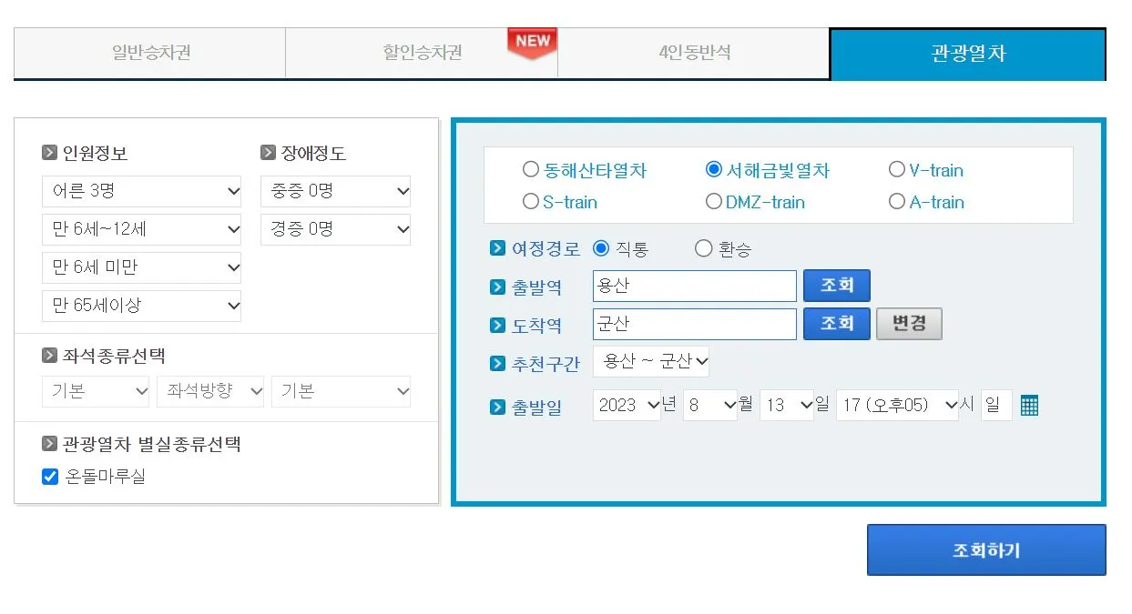This screenshot has height=614, width=1132.
Task: Expand the 추천구간 recommended route dropdown
Action: pos(652,361)
